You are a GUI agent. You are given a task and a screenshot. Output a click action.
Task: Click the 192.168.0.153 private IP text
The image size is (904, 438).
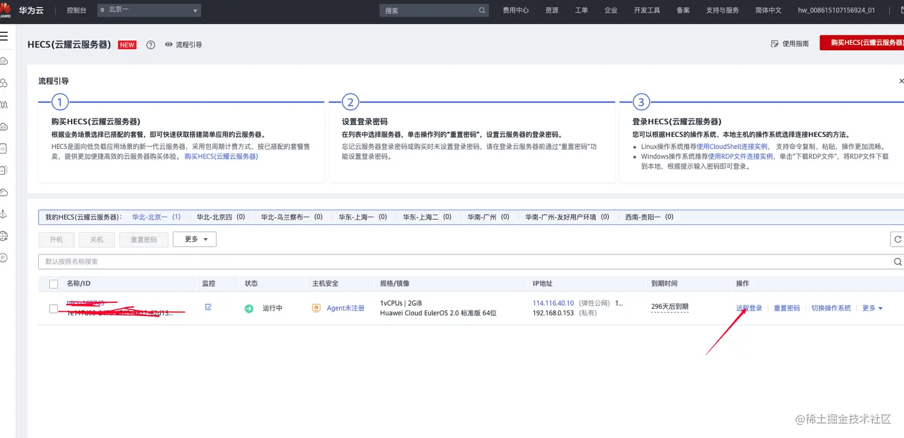pyautogui.click(x=553, y=313)
